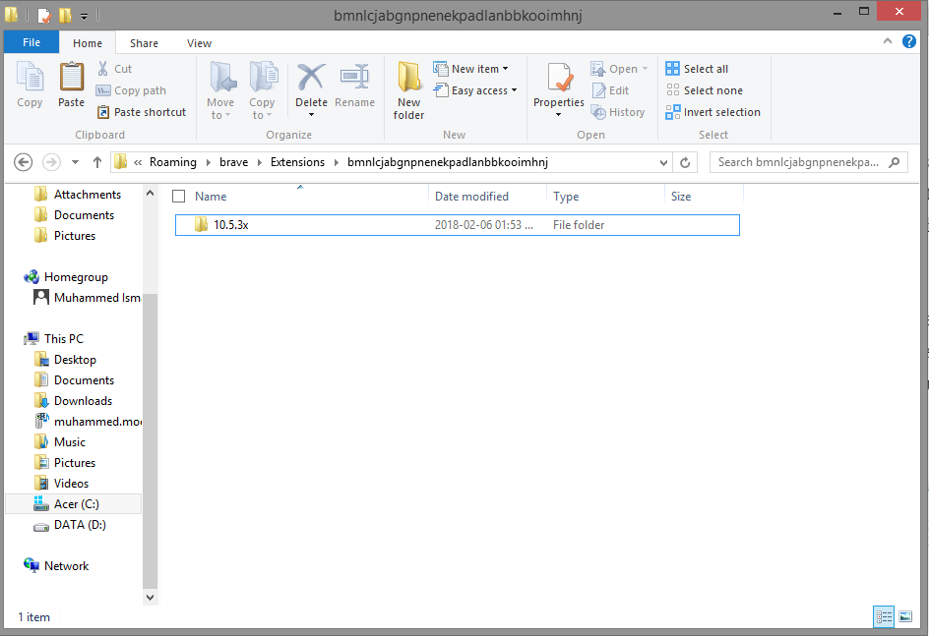Open Attachments in navigation pane

point(87,194)
